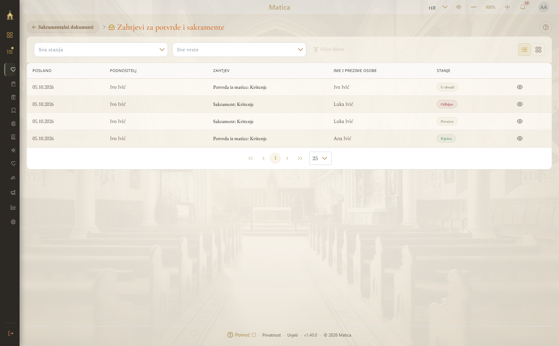Open the task list icon with notification dot
This screenshot has height=346, width=559.
[10, 51]
